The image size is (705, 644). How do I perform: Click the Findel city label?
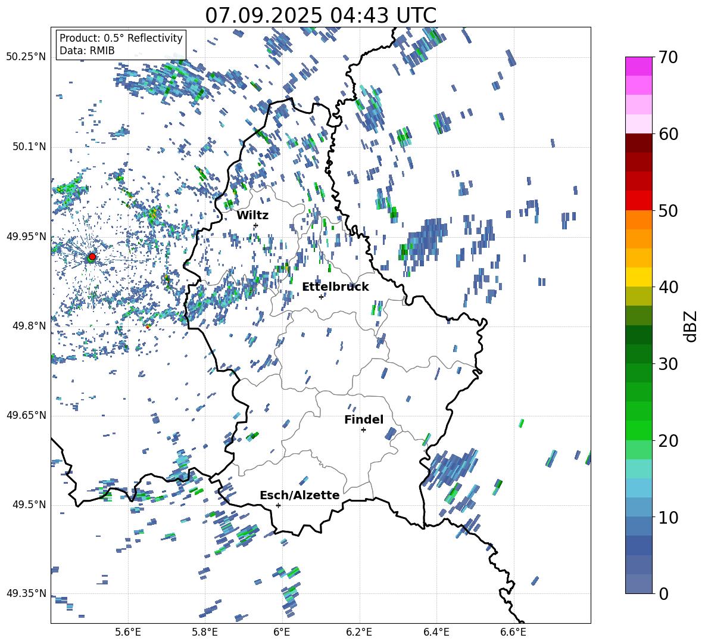click(x=364, y=419)
